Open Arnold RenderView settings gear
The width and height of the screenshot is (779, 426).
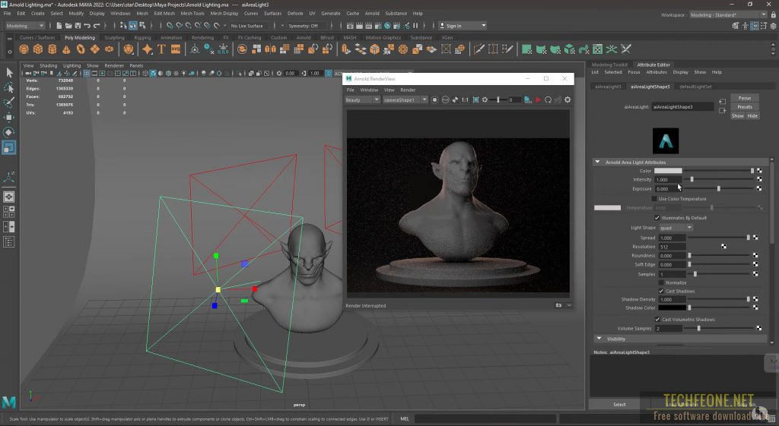pos(568,99)
